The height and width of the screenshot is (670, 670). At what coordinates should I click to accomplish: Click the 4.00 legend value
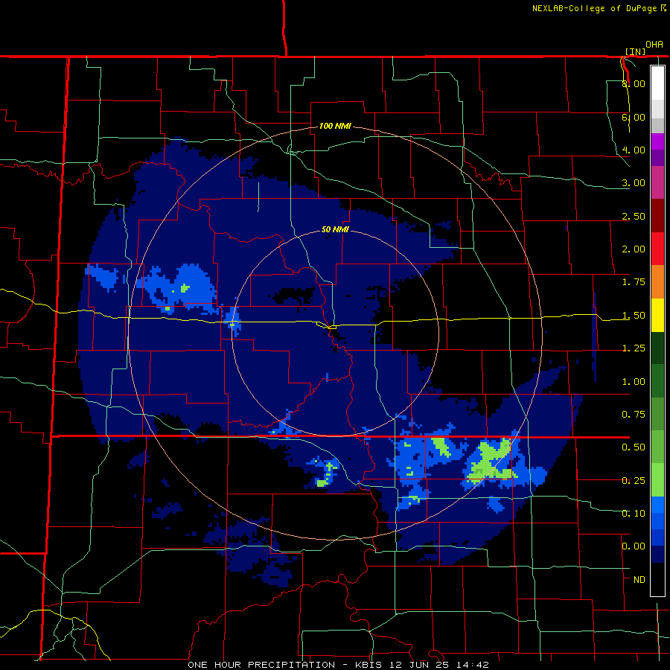click(634, 150)
